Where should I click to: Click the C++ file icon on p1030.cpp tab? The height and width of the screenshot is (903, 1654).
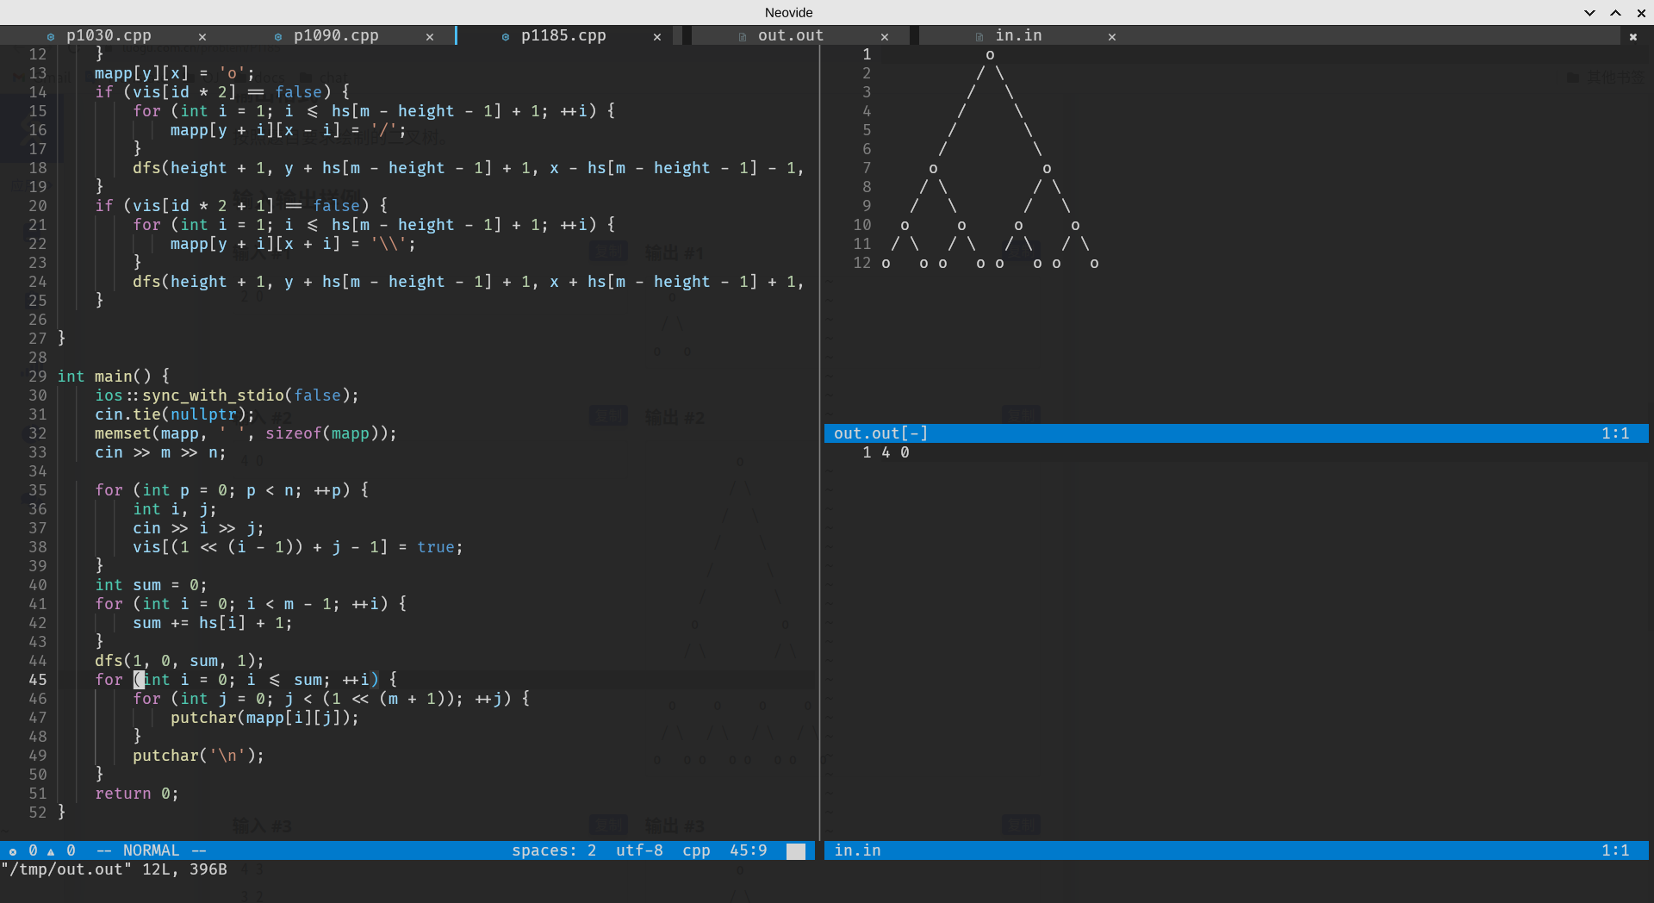click(x=51, y=36)
